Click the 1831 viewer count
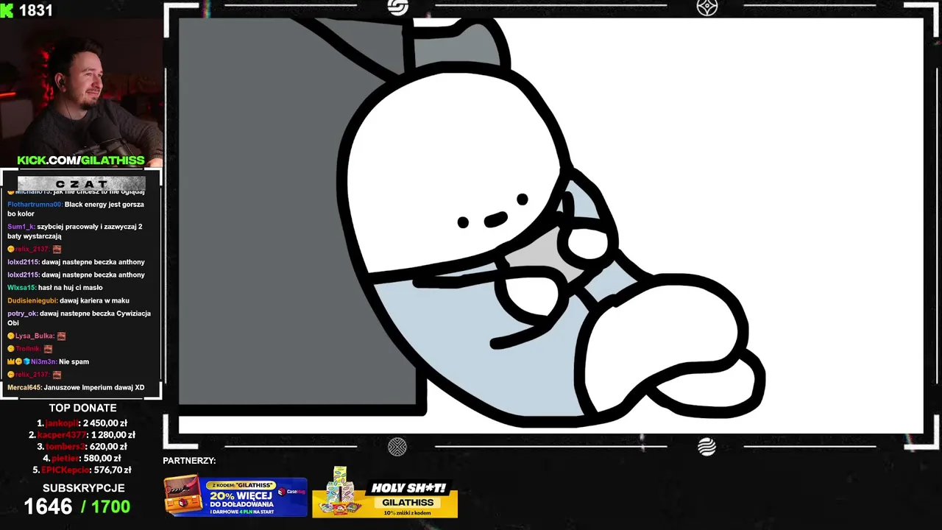This screenshot has height=530, width=942. coord(36,10)
